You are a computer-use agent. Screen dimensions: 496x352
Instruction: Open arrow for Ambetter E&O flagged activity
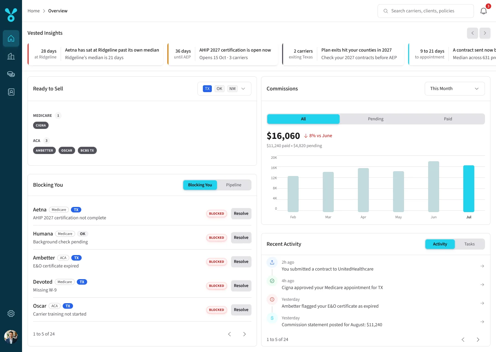click(x=482, y=303)
